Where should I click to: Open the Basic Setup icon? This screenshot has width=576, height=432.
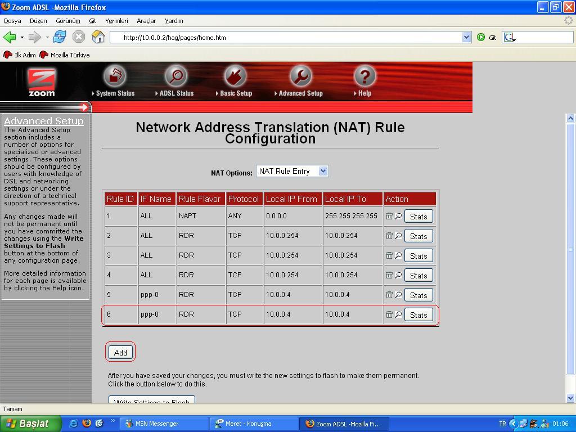235,76
